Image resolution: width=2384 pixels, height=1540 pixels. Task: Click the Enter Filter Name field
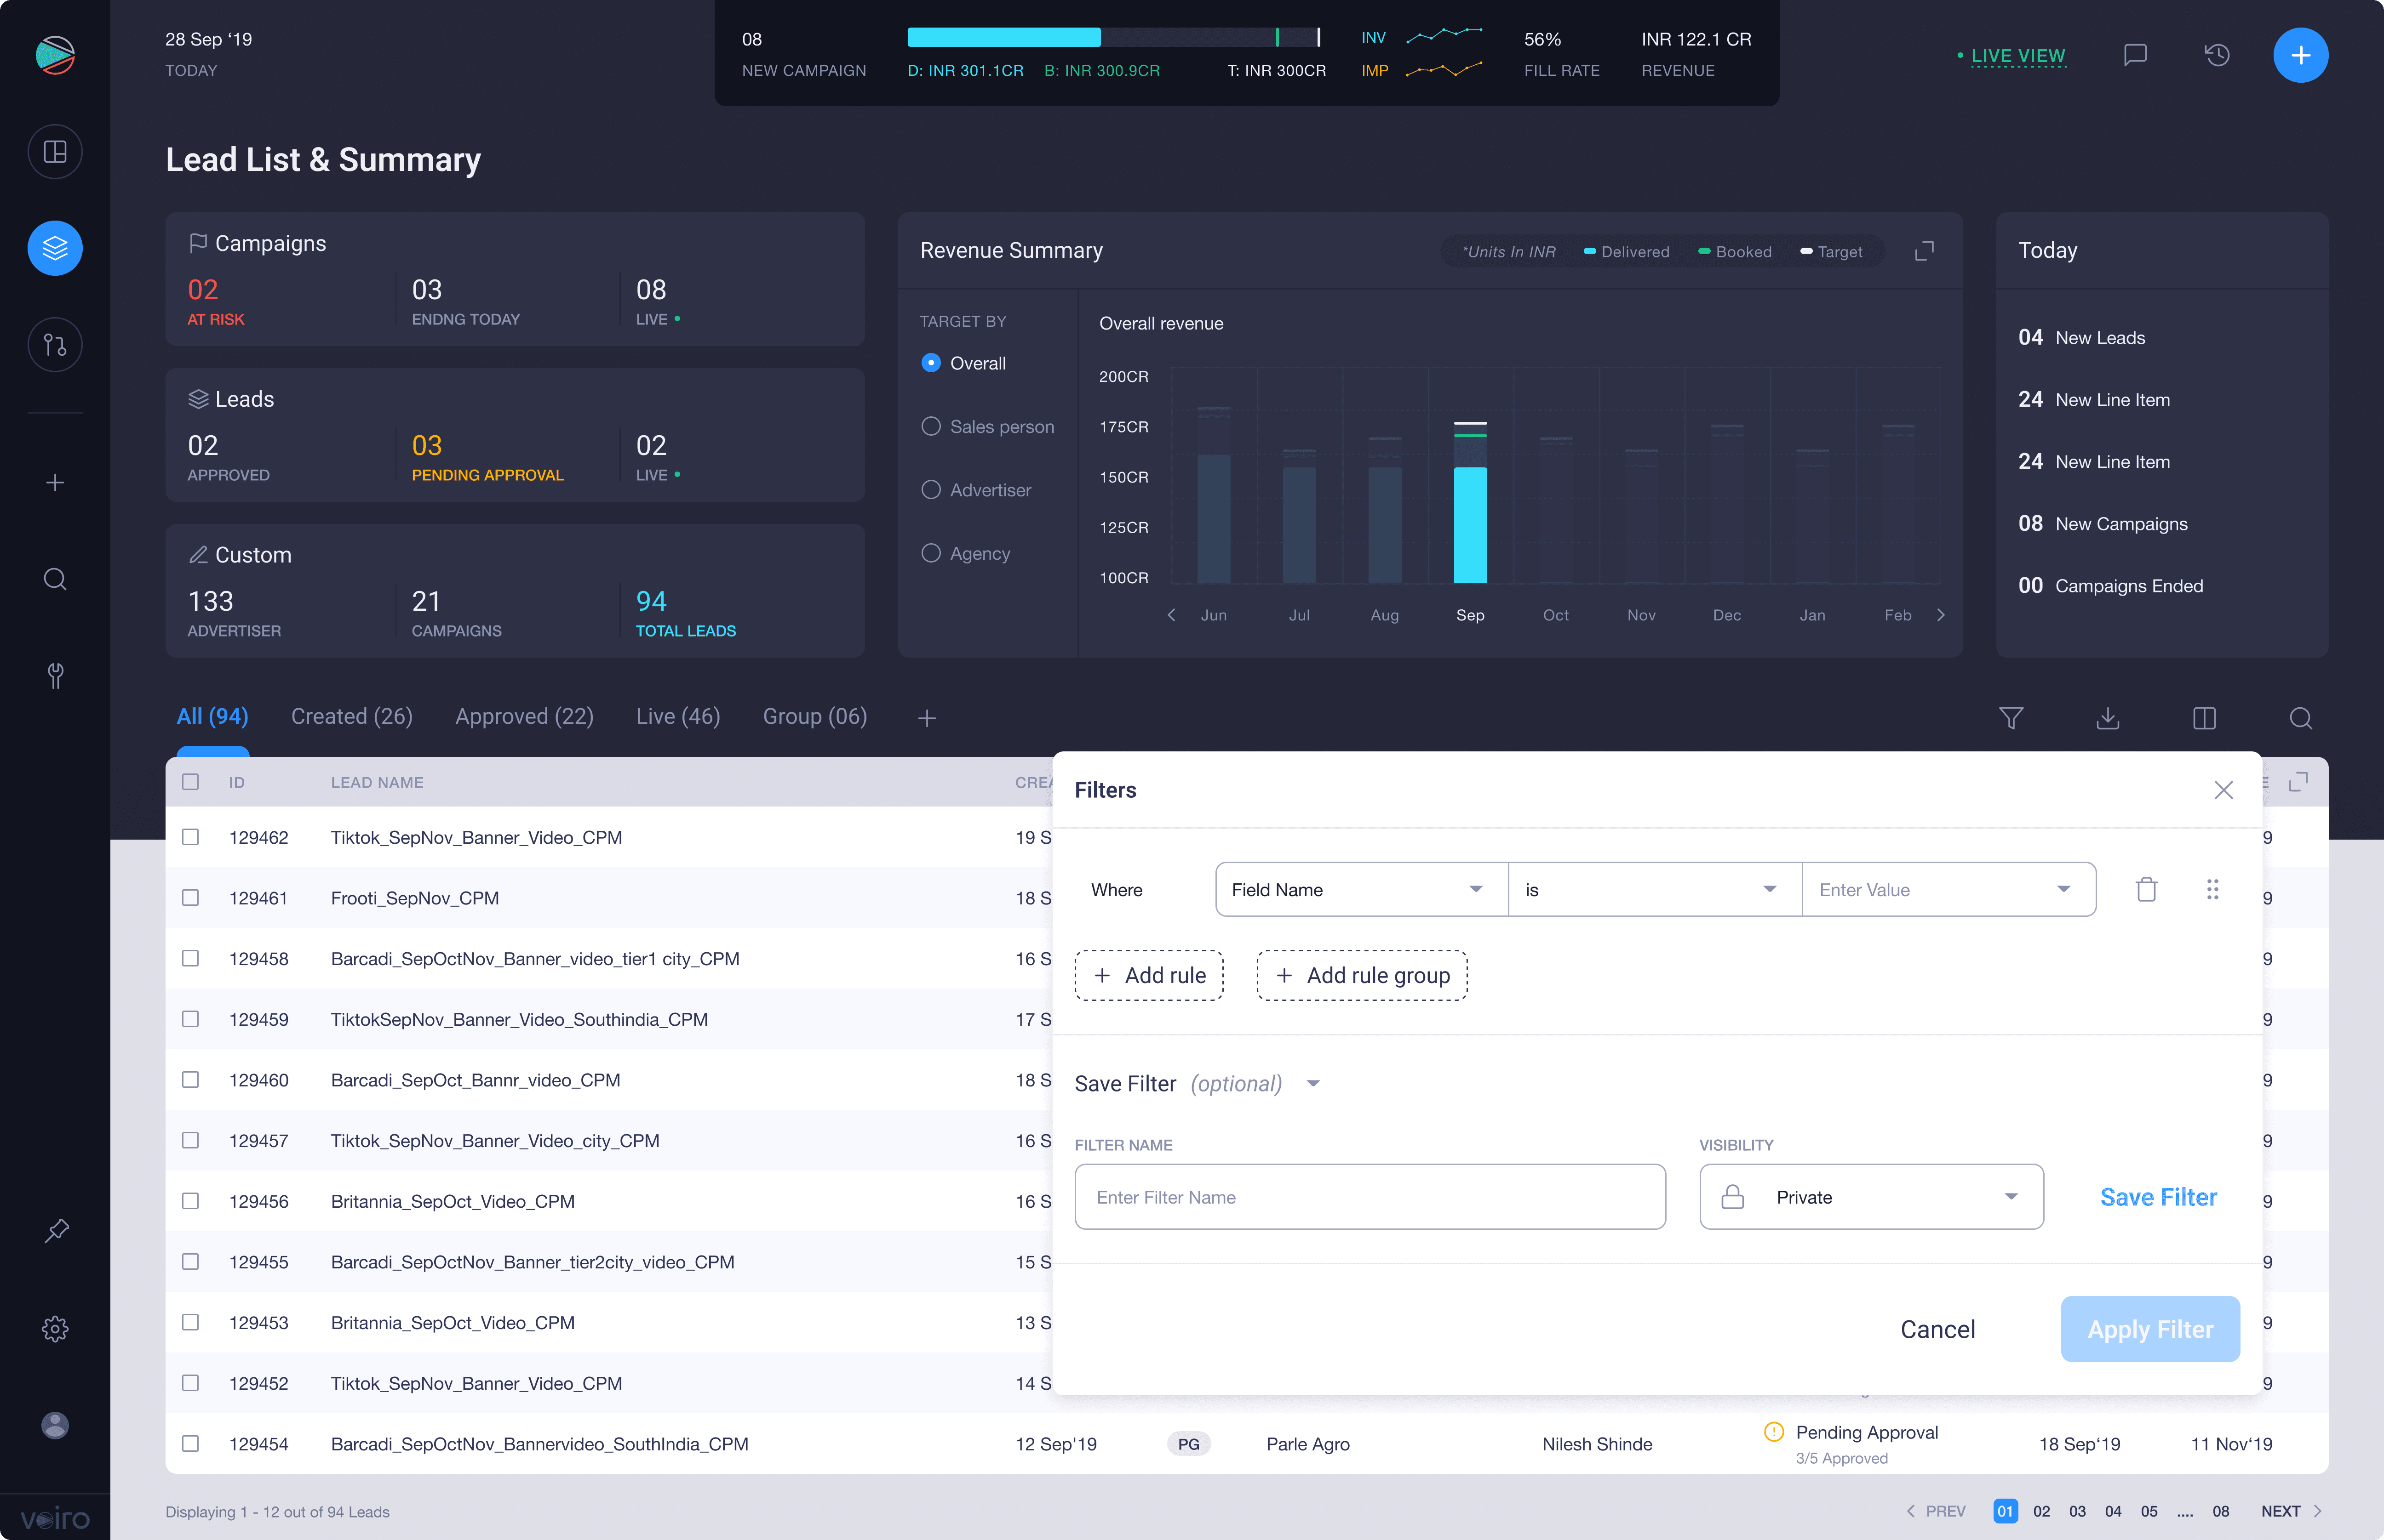pyautogui.click(x=1369, y=1197)
